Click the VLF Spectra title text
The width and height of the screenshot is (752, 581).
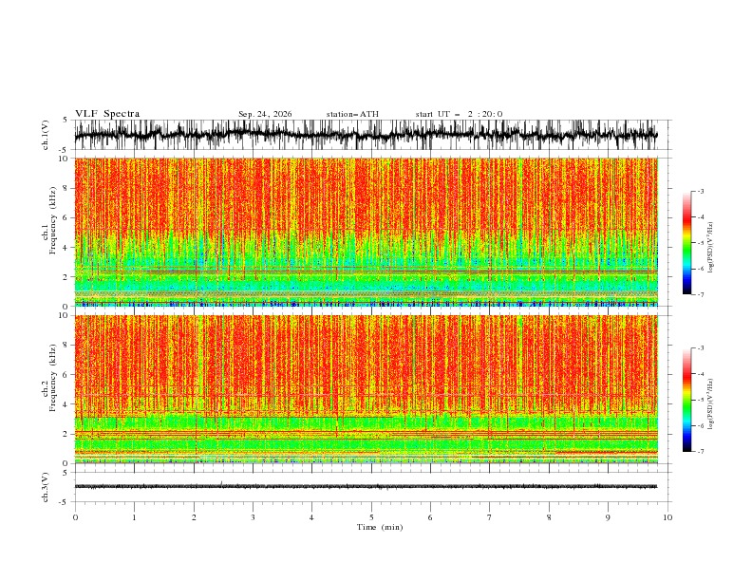[x=107, y=114]
